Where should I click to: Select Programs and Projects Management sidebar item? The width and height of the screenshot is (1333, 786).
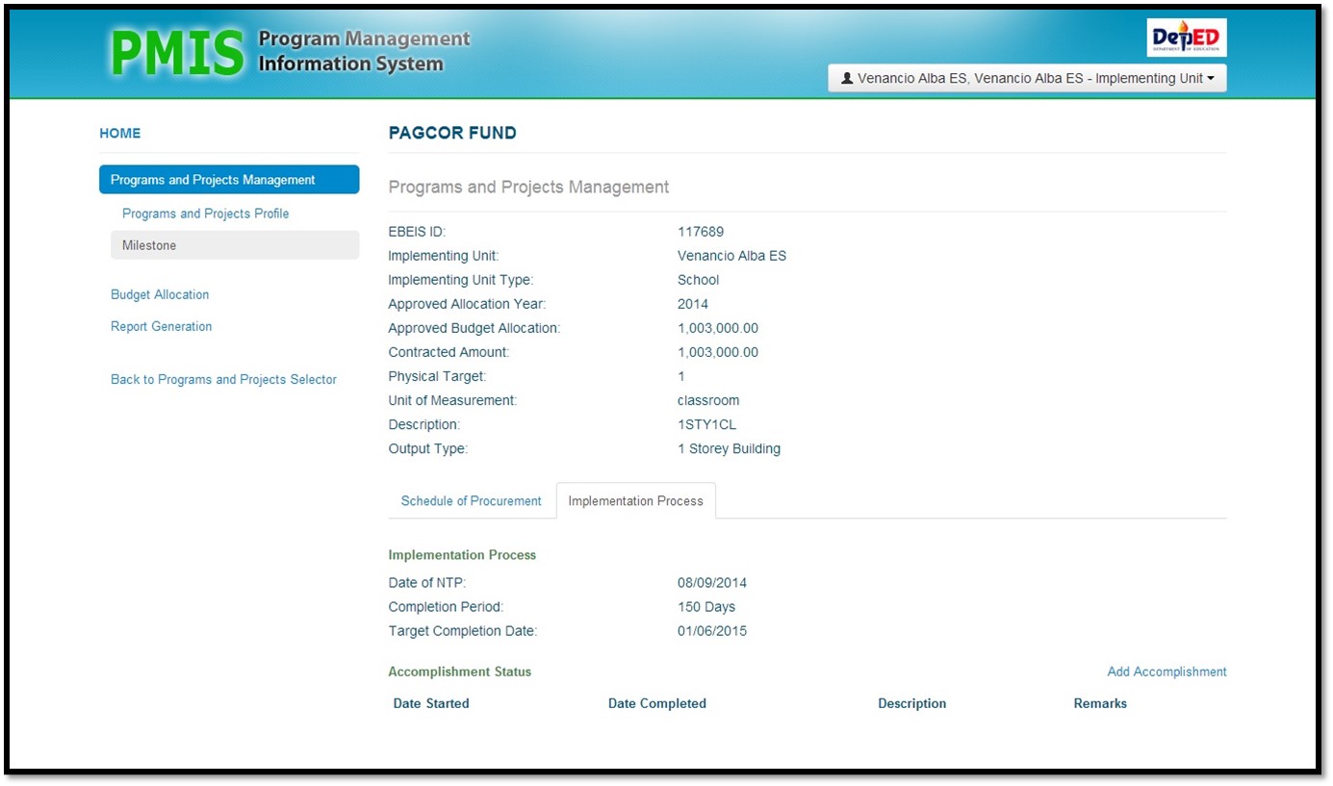pyautogui.click(x=229, y=180)
